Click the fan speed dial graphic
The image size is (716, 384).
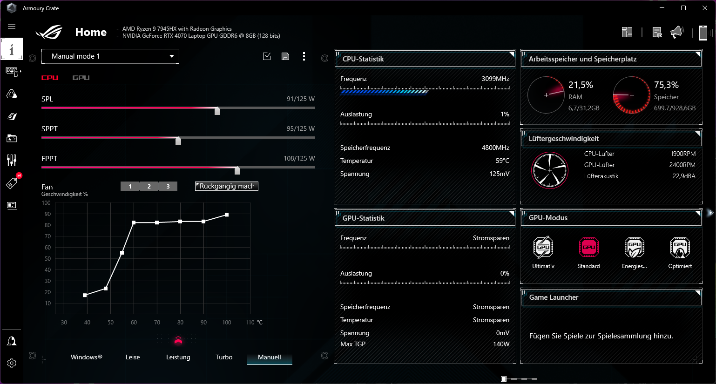550,170
